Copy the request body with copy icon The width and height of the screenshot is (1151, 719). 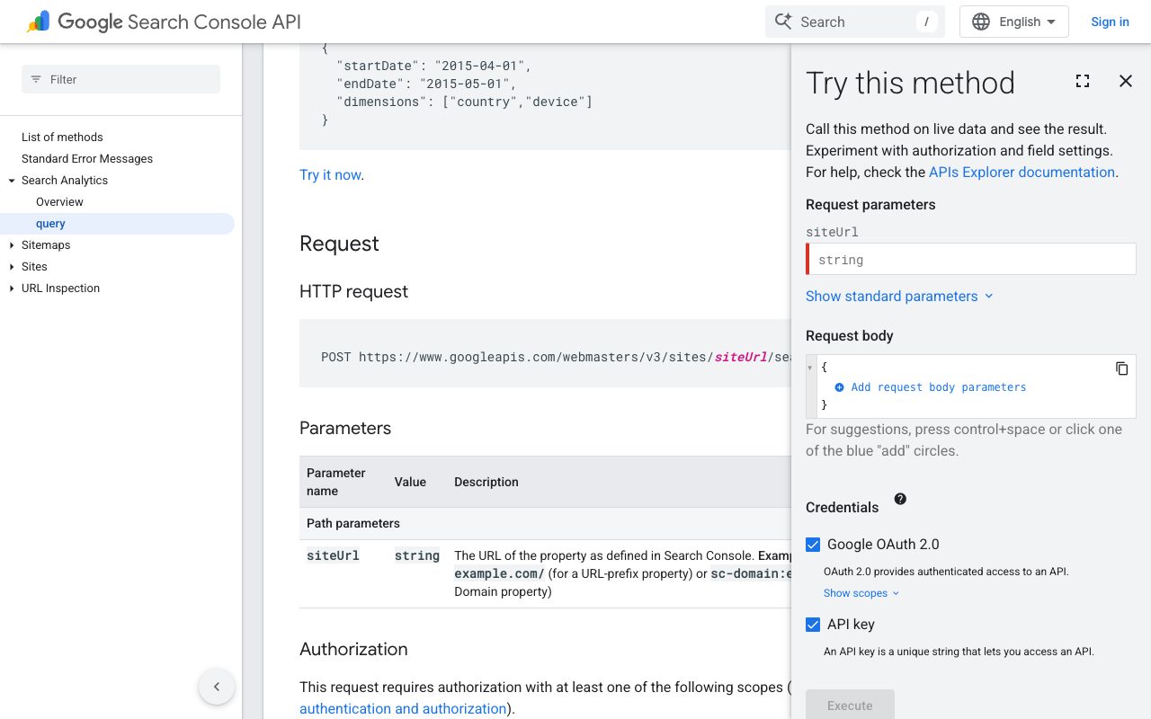coord(1121,368)
